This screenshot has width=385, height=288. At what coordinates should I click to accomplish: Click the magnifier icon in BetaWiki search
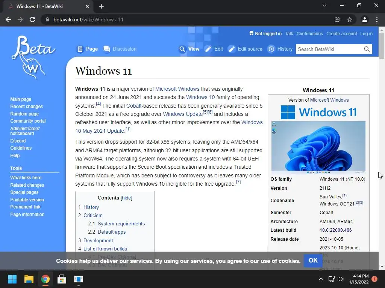pyautogui.click(x=367, y=49)
